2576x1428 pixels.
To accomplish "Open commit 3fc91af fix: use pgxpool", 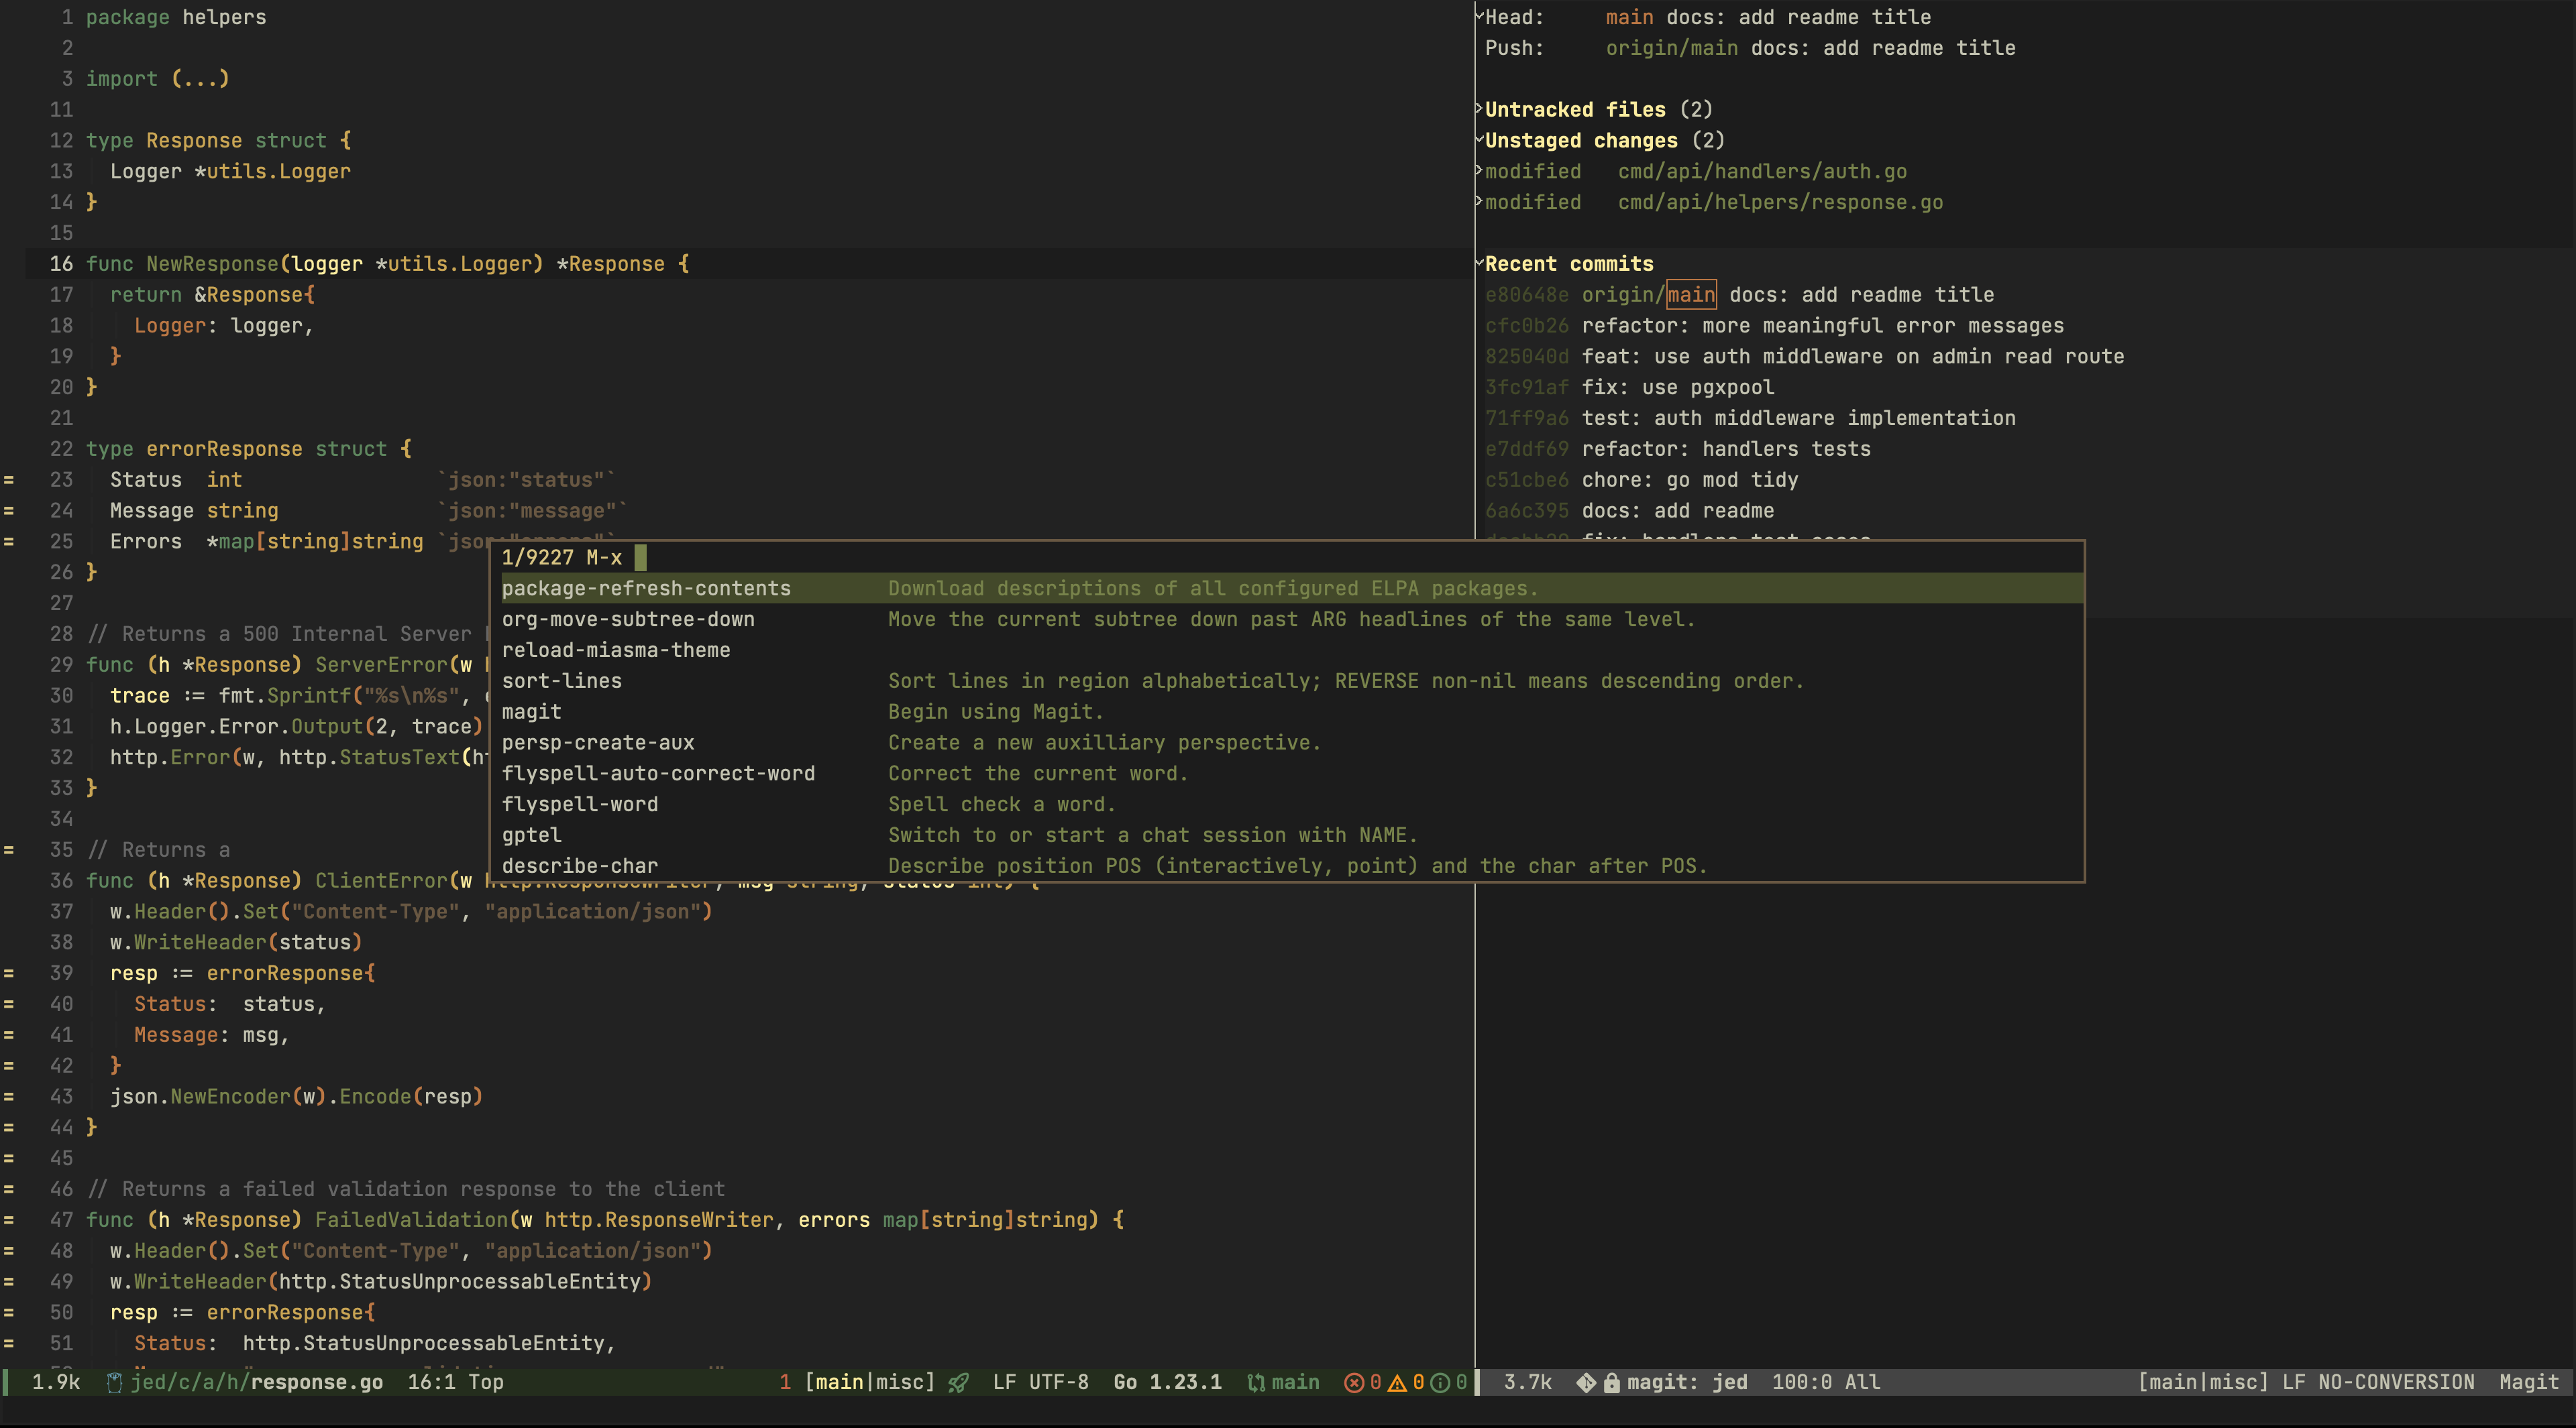I will [1629, 388].
